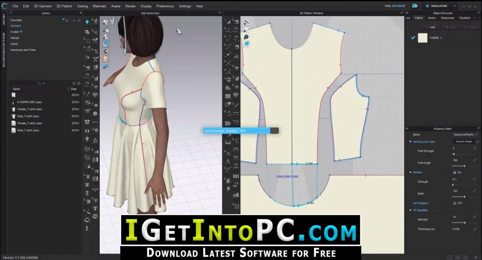Click the pencil icon next to Fold Strength value
The image size is (482, 260).
tap(475, 148)
